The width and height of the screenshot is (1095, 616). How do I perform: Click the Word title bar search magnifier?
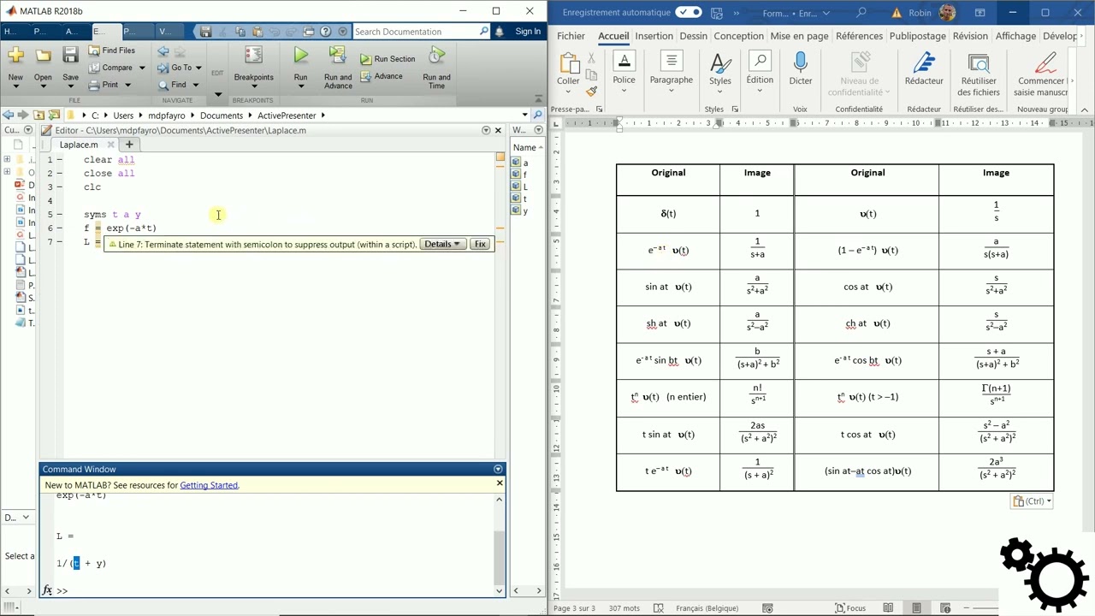(x=861, y=13)
